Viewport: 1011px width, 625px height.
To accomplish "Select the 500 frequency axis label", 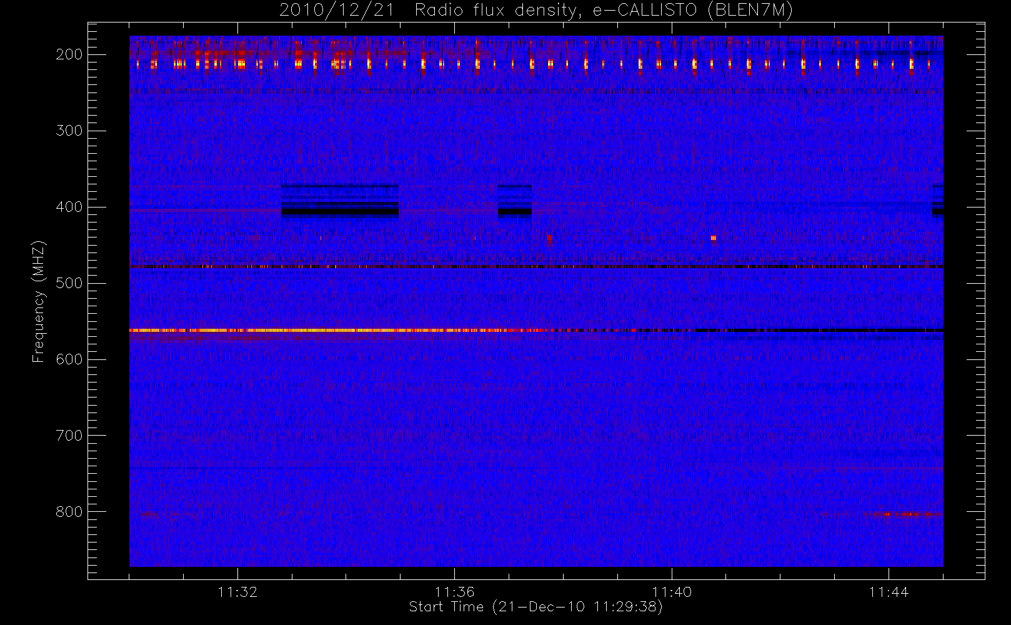I will click(x=69, y=283).
